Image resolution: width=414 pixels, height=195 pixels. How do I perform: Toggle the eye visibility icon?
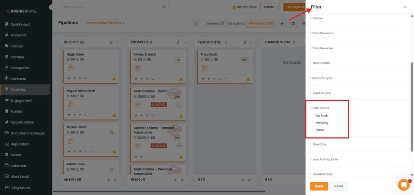[282, 23]
